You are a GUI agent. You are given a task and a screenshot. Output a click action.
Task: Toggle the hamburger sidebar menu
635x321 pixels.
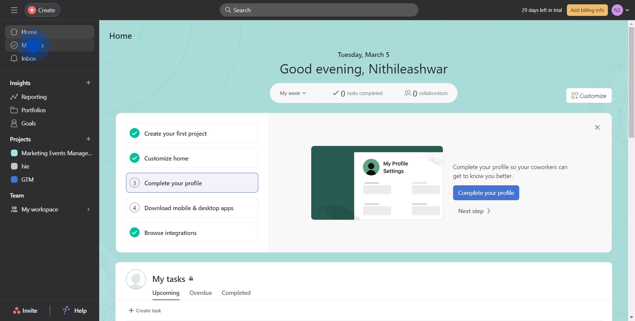pyautogui.click(x=14, y=10)
